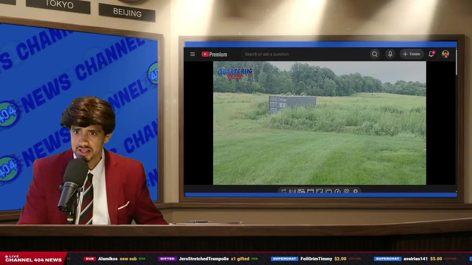Image resolution: width=472 pixels, height=265 pixels.
Task: Open the account avatar menu
Action: pyautogui.click(x=445, y=54)
